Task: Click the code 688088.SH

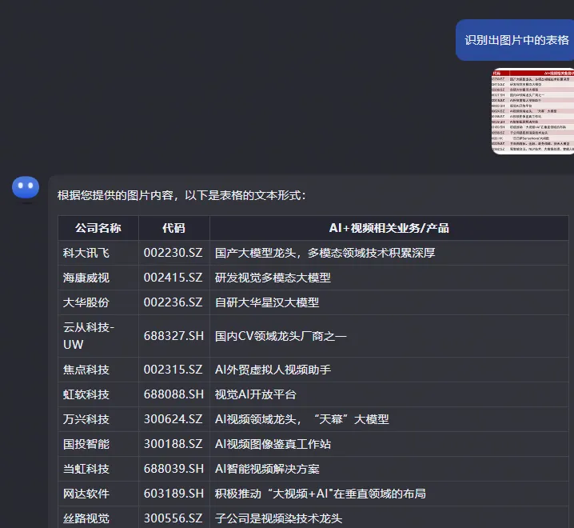Action: pyautogui.click(x=173, y=394)
